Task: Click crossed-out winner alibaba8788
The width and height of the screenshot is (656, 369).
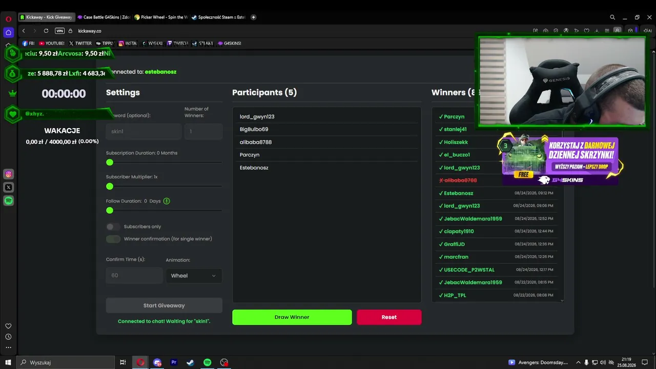Action: [x=458, y=180]
